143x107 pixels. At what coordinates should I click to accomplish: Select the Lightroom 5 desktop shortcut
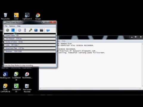27,16
